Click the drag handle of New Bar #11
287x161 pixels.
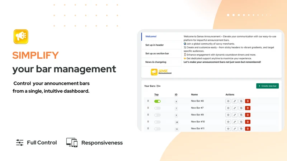pyautogui.click(x=148, y=128)
